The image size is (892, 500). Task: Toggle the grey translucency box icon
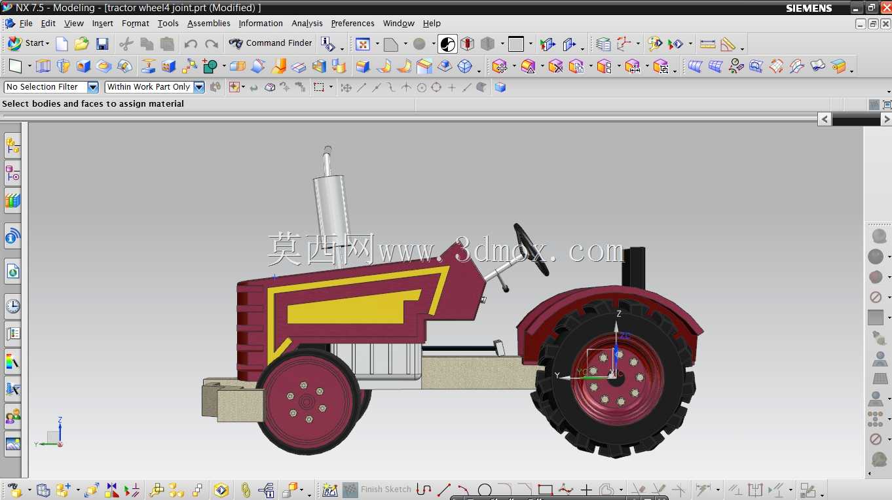(x=487, y=44)
